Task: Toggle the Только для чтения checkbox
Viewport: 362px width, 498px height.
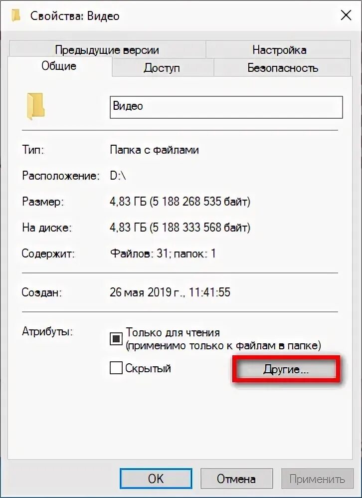Action: 116,339
